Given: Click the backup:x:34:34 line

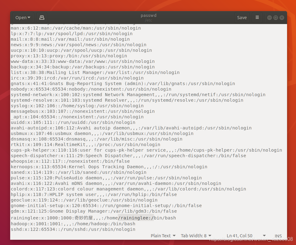Looking at the screenshot, I should (x=83, y=67).
